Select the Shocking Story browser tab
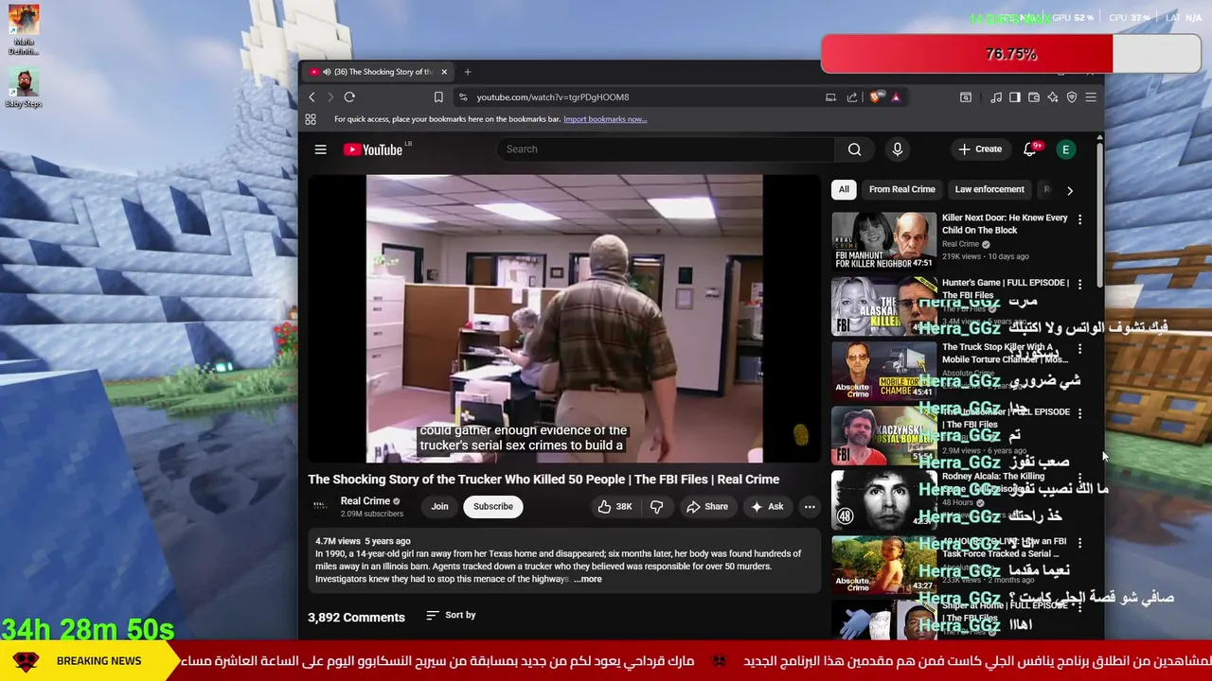Image resolution: width=1212 pixels, height=681 pixels. [x=379, y=72]
